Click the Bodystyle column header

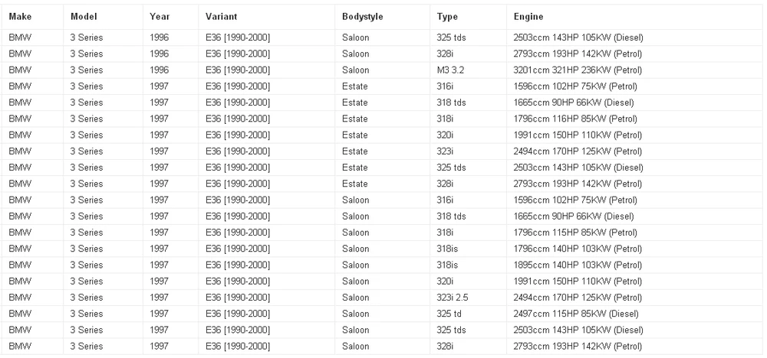[363, 17]
